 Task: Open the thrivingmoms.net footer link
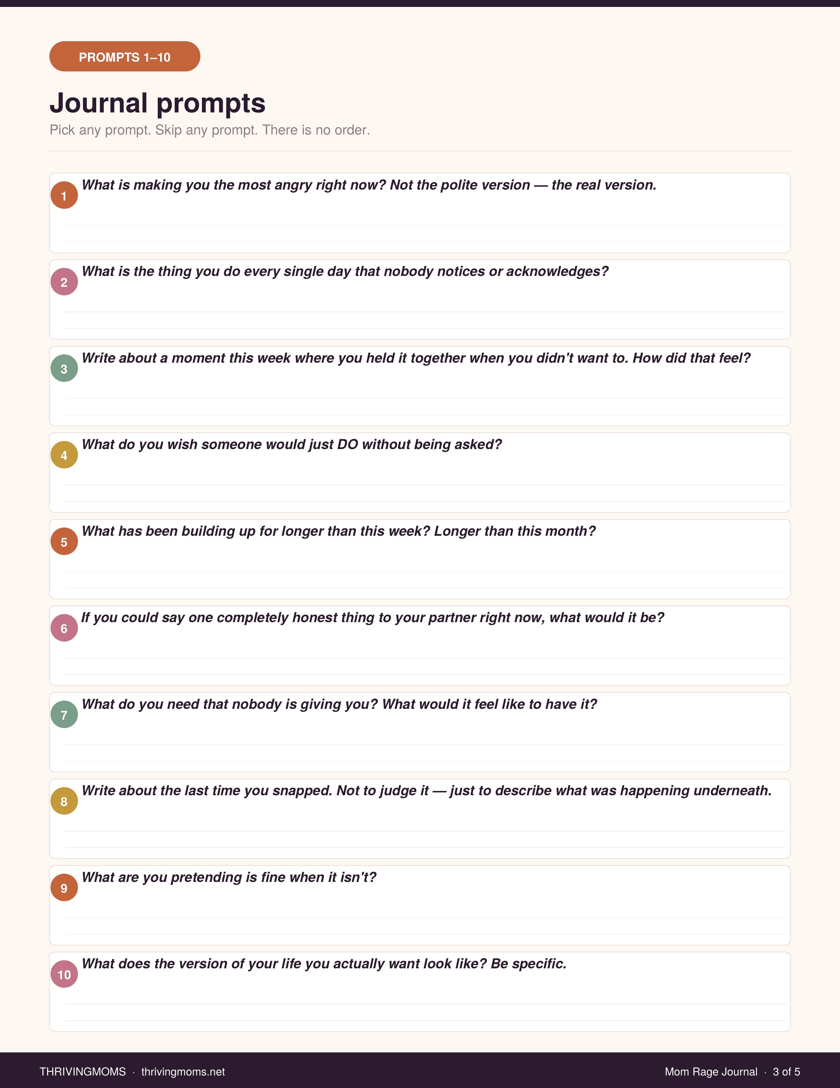pos(182,1072)
